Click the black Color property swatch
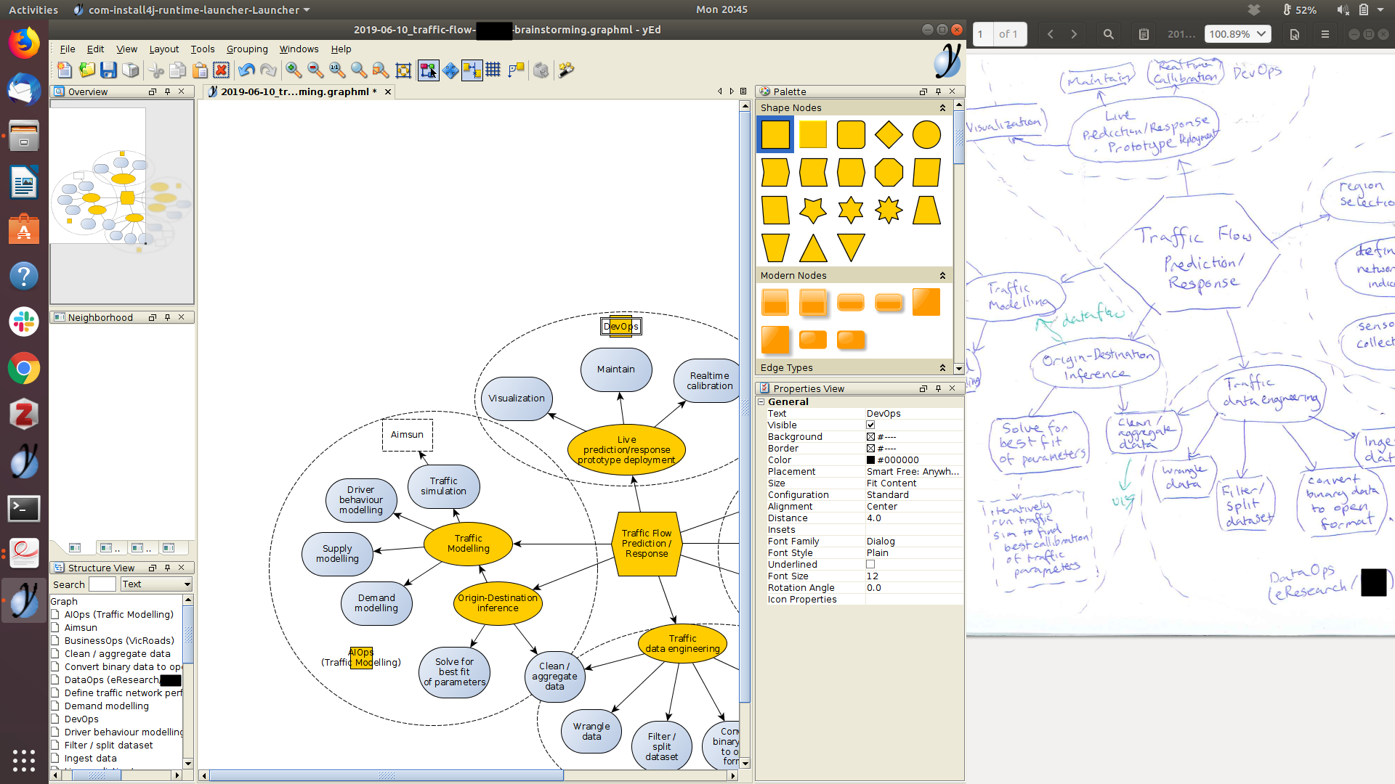The image size is (1395, 784). point(870,460)
